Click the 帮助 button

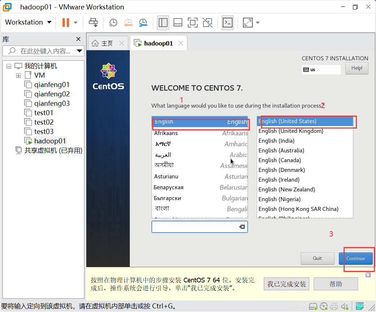click(x=336, y=284)
